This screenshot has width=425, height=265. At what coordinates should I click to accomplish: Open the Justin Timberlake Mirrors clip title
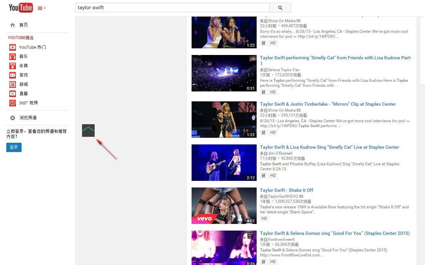(x=328, y=104)
